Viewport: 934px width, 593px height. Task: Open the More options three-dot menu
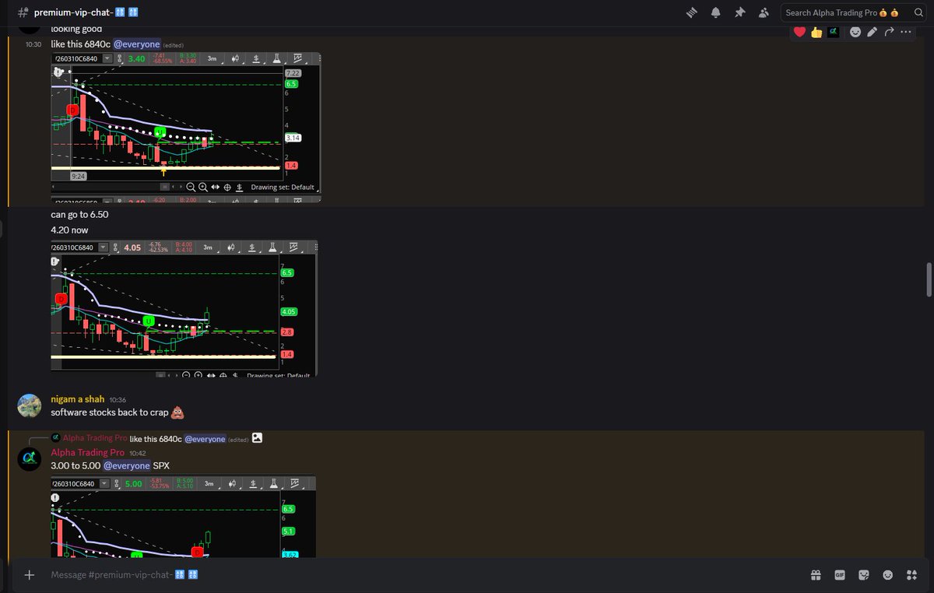click(905, 32)
